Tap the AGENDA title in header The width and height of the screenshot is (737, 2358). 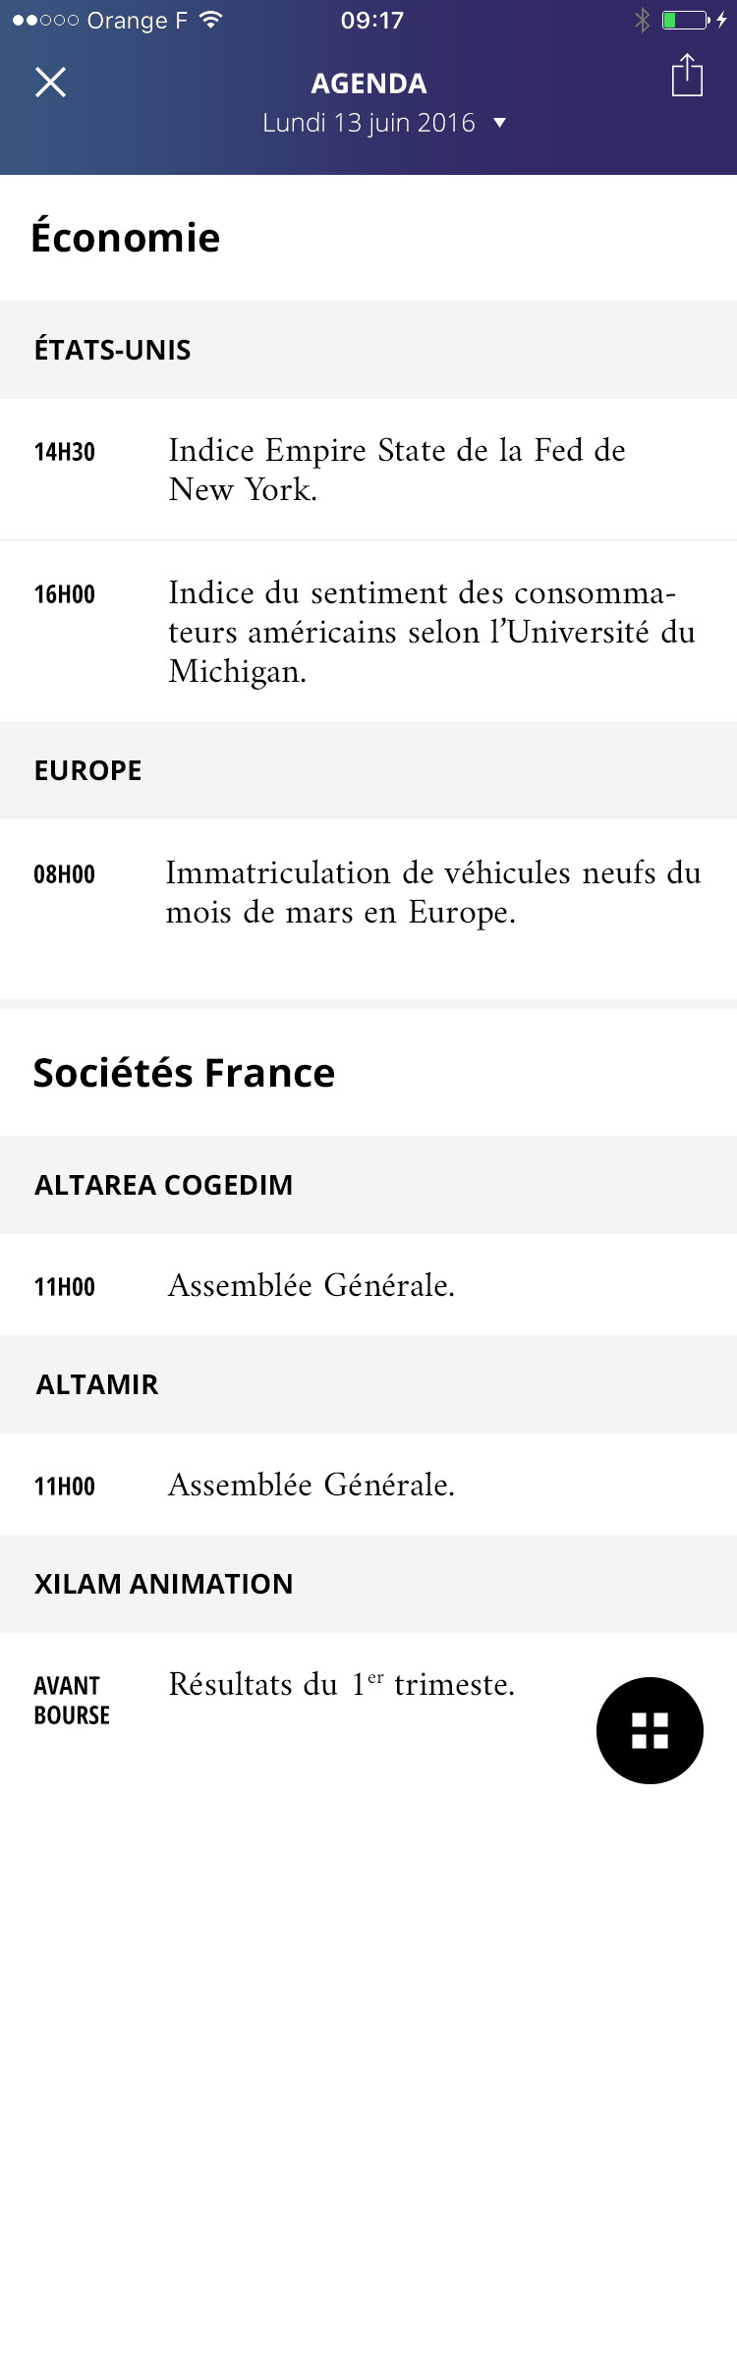click(x=368, y=84)
